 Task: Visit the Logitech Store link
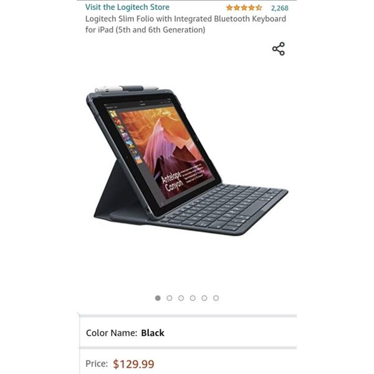point(127,7)
